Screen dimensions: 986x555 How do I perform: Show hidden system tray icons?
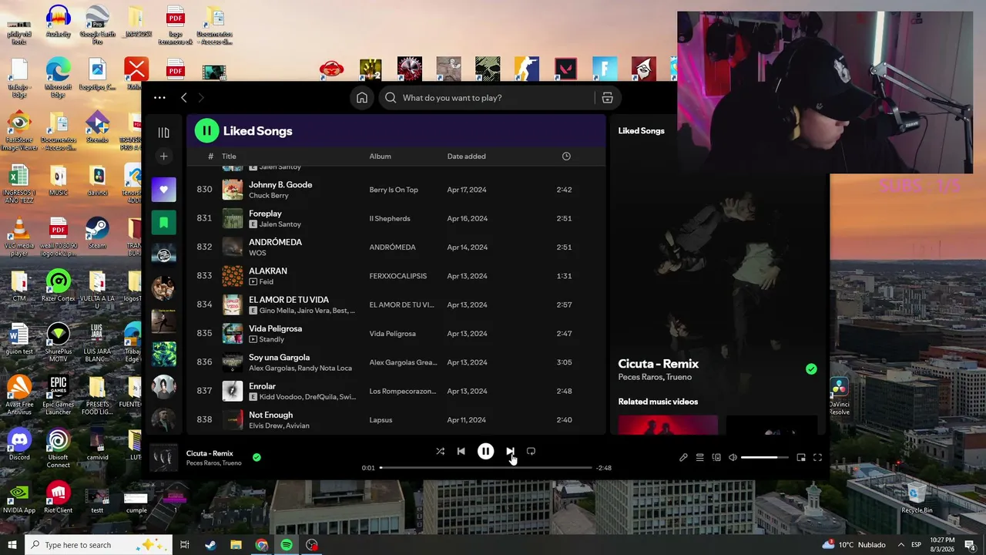[901, 545]
